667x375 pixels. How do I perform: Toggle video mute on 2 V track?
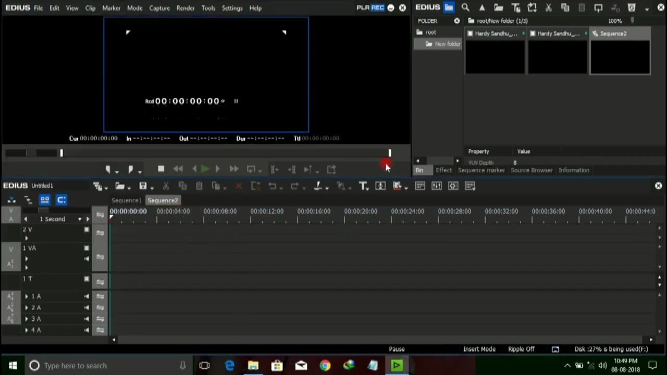(87, 230)
